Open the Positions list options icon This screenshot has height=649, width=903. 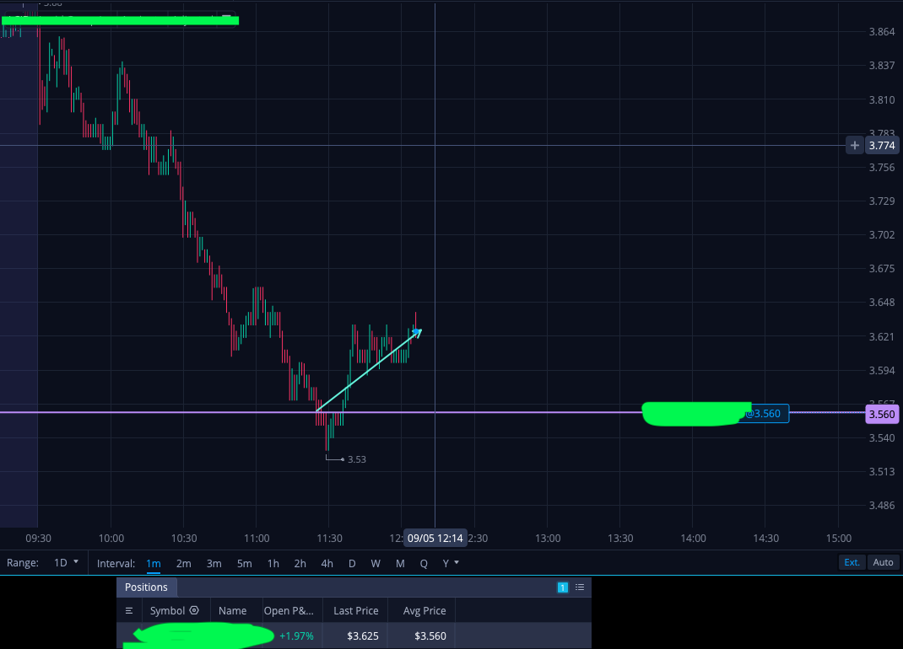[580, 587]
